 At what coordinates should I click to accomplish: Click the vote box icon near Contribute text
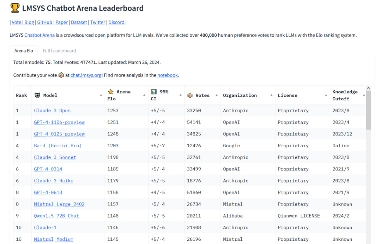(x=61, y=75)
